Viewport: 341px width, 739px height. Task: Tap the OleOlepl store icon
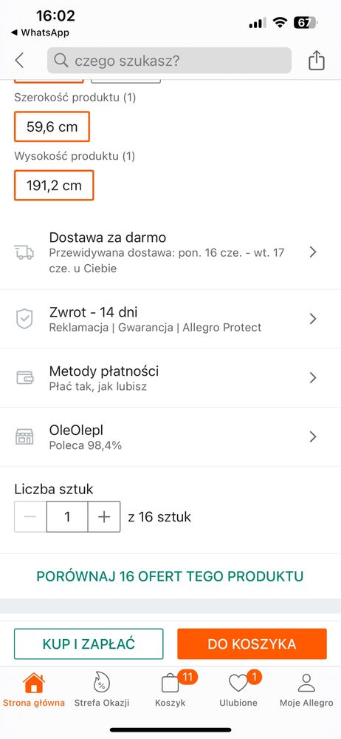(x=24, y=437)
